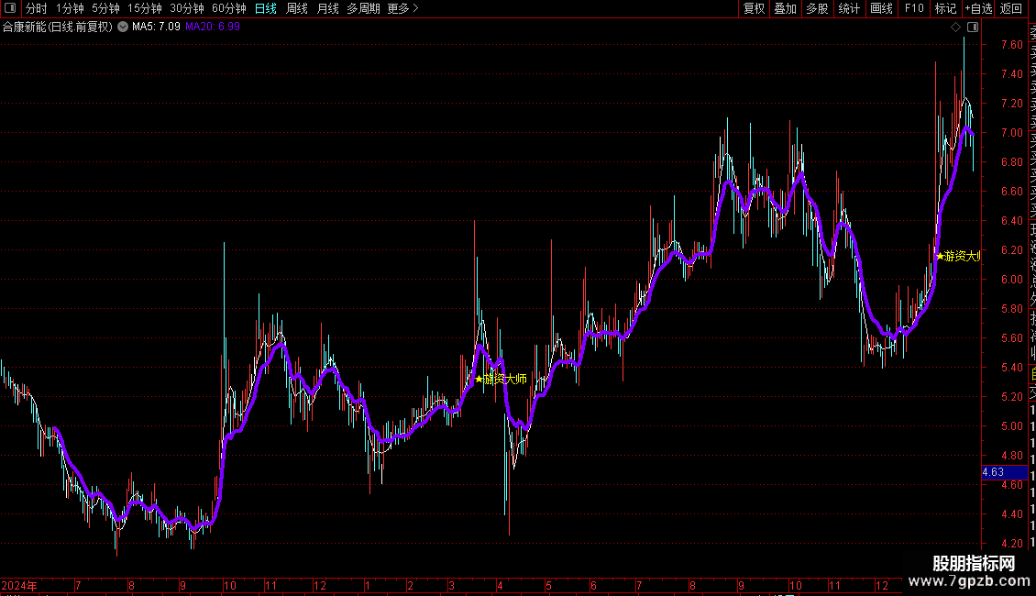Click the 5.00 price axis label
Viewport: 1036px width, 596px height.
pyautogui.click(x=1011, y=425)
